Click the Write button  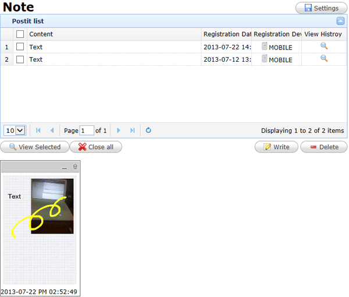(276, 147)
